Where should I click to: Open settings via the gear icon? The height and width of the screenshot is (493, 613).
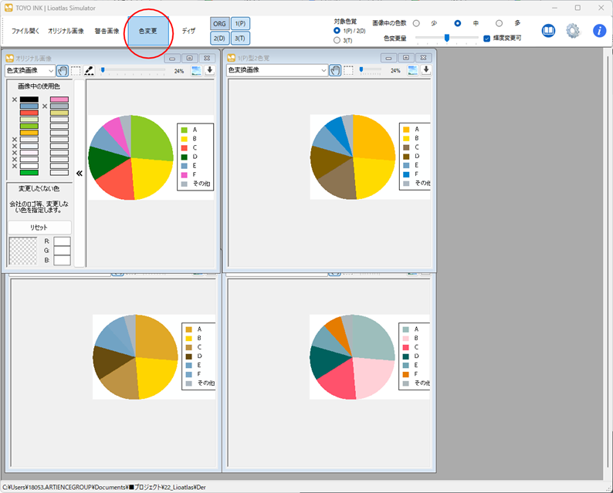[x=573, y=31]
